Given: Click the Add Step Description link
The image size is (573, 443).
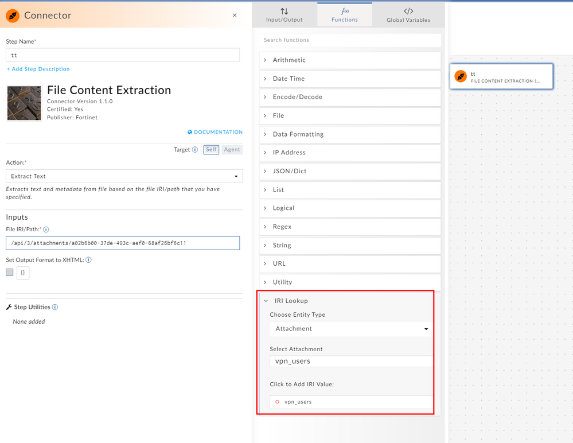Looking at the screenshot, I should pyautogui.click(x=38, y=69).
